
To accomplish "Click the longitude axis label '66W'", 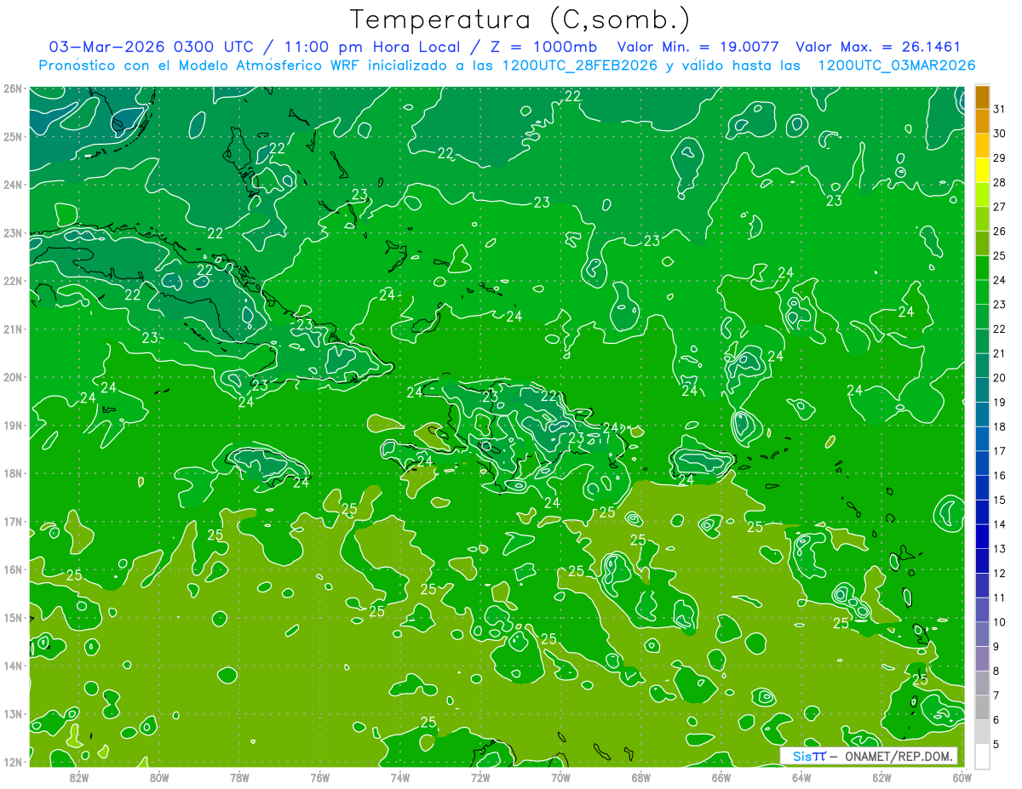I will pyautogui.click(x=721, y=776).
